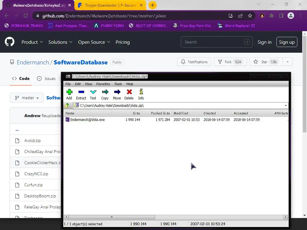This screenshot has height=230, width=307.
Task: Open the GitHub Pricing link
Action: 123,42
